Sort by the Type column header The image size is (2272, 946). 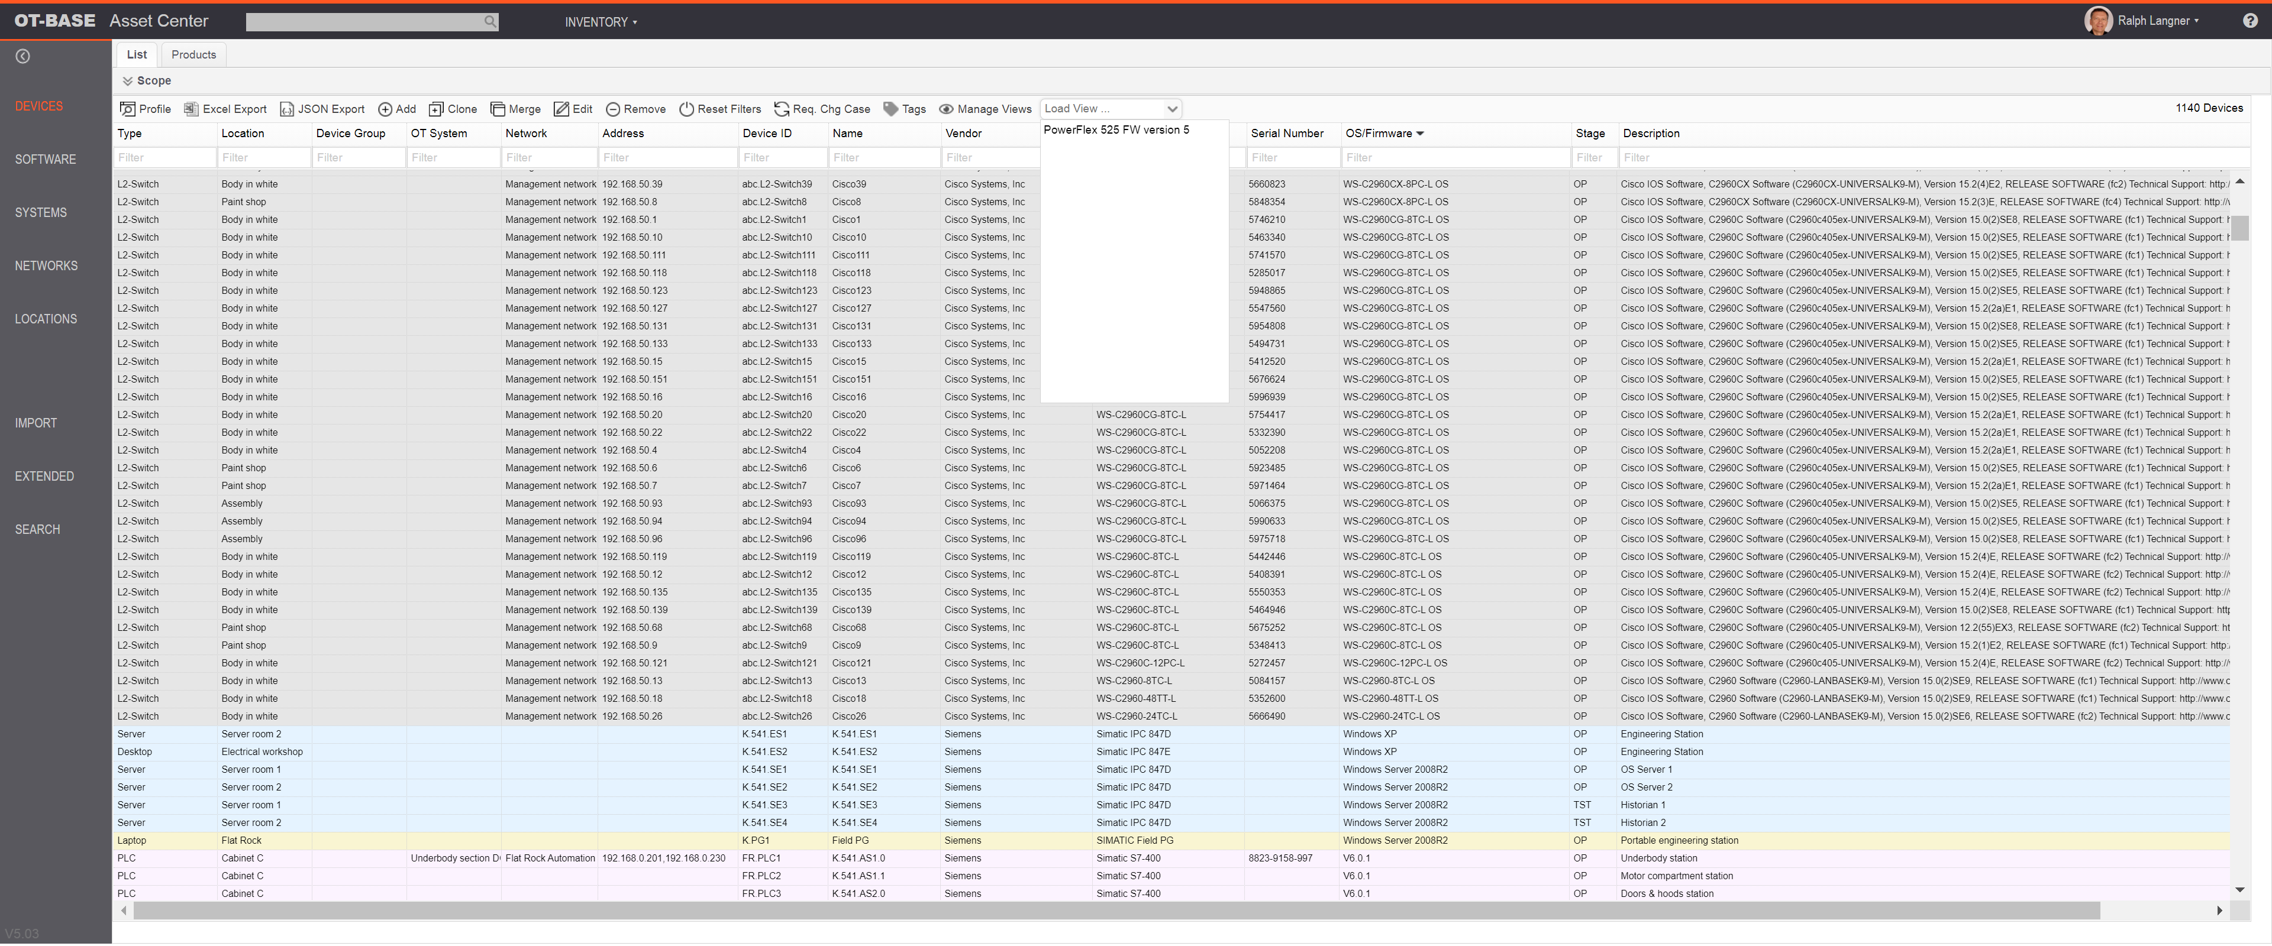[x=130, y=134]
